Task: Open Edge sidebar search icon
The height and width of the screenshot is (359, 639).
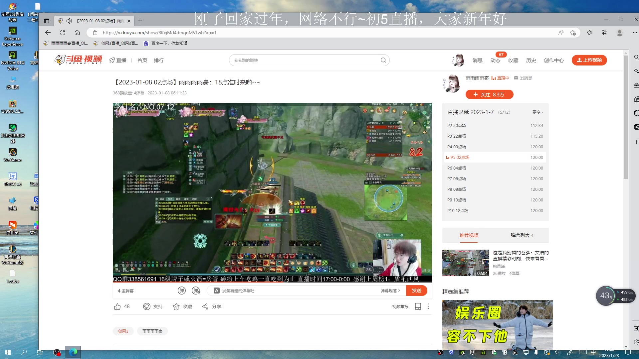Action: (636, 57)
